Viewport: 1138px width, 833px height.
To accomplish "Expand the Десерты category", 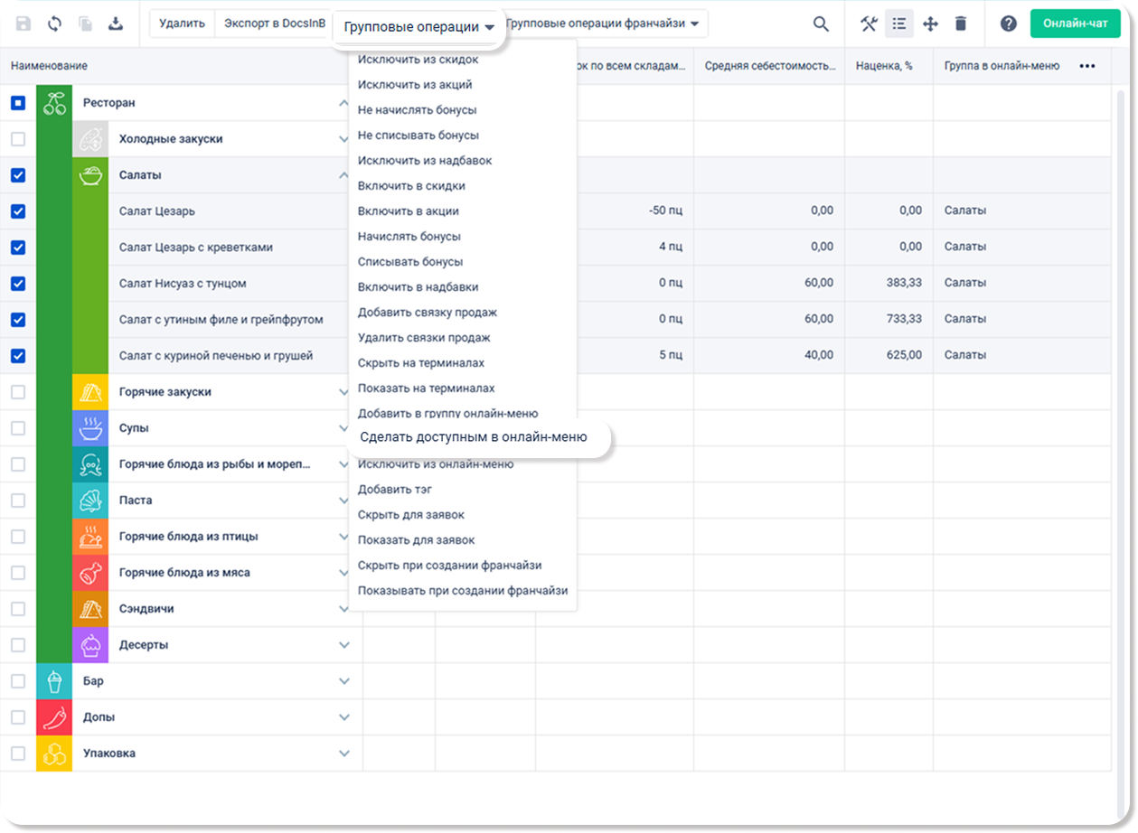I will pos(343,645).
